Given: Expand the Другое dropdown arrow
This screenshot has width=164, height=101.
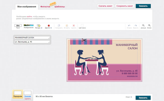Looking at the screenshot, I should [51, 28].
